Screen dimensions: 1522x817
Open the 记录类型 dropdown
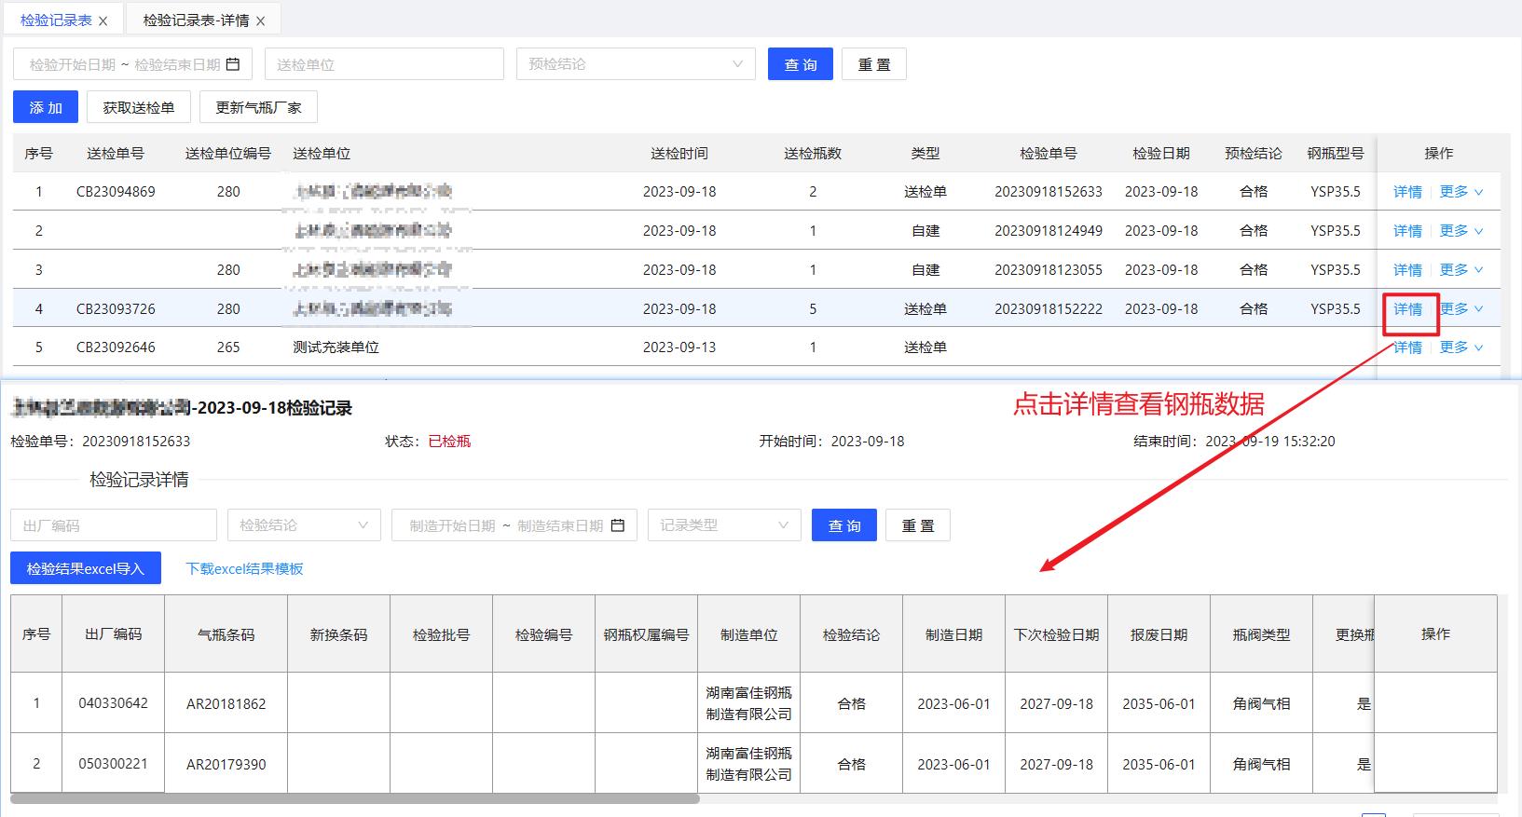(724, 525)
